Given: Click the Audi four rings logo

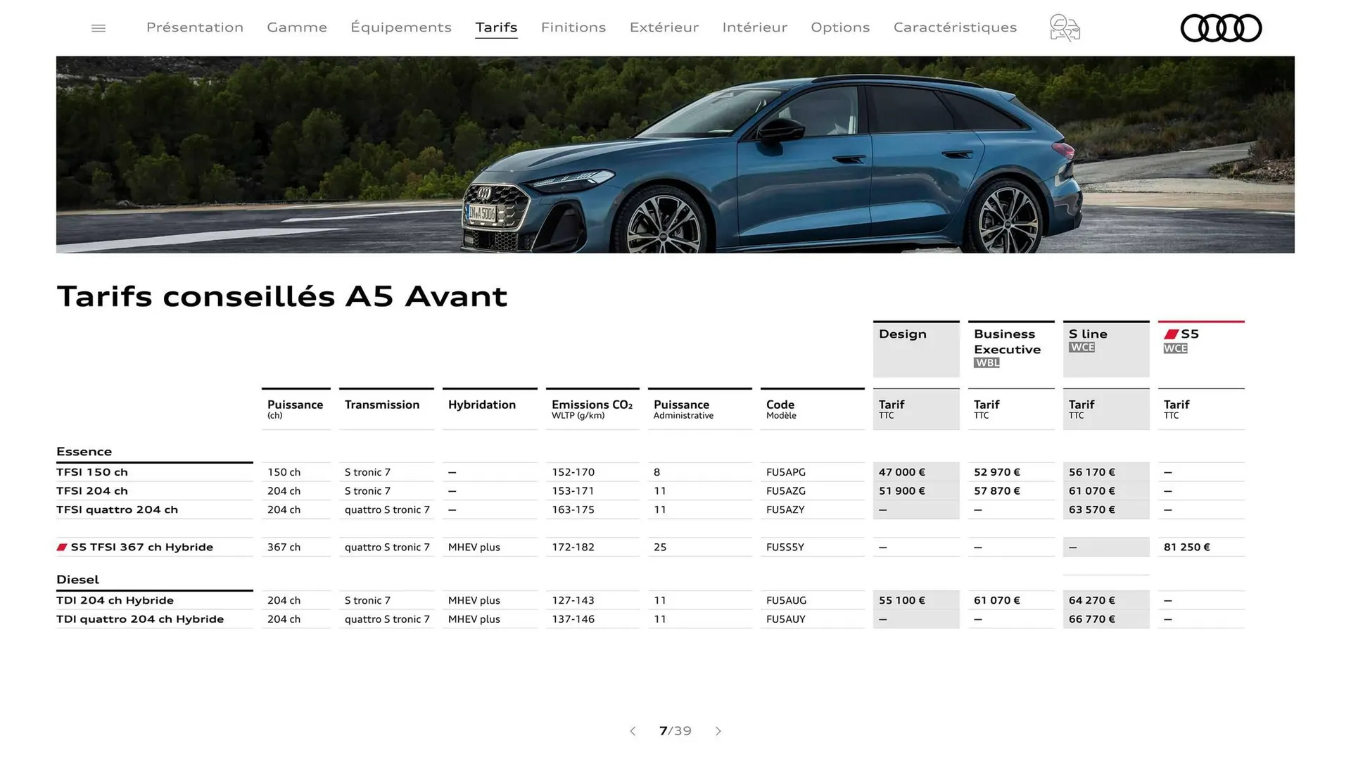Looking at the screenshot, I should [x=1221, y=27].
